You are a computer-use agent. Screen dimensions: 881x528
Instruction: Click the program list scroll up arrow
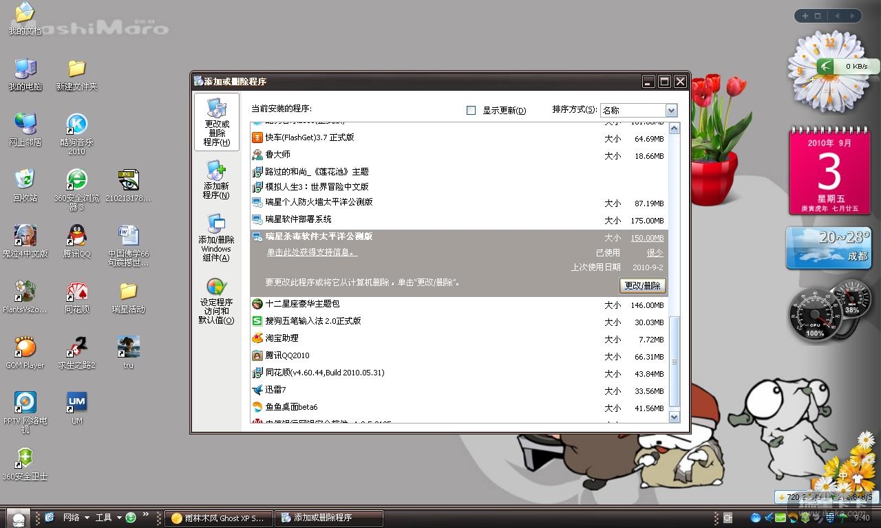tap(674, 129)
